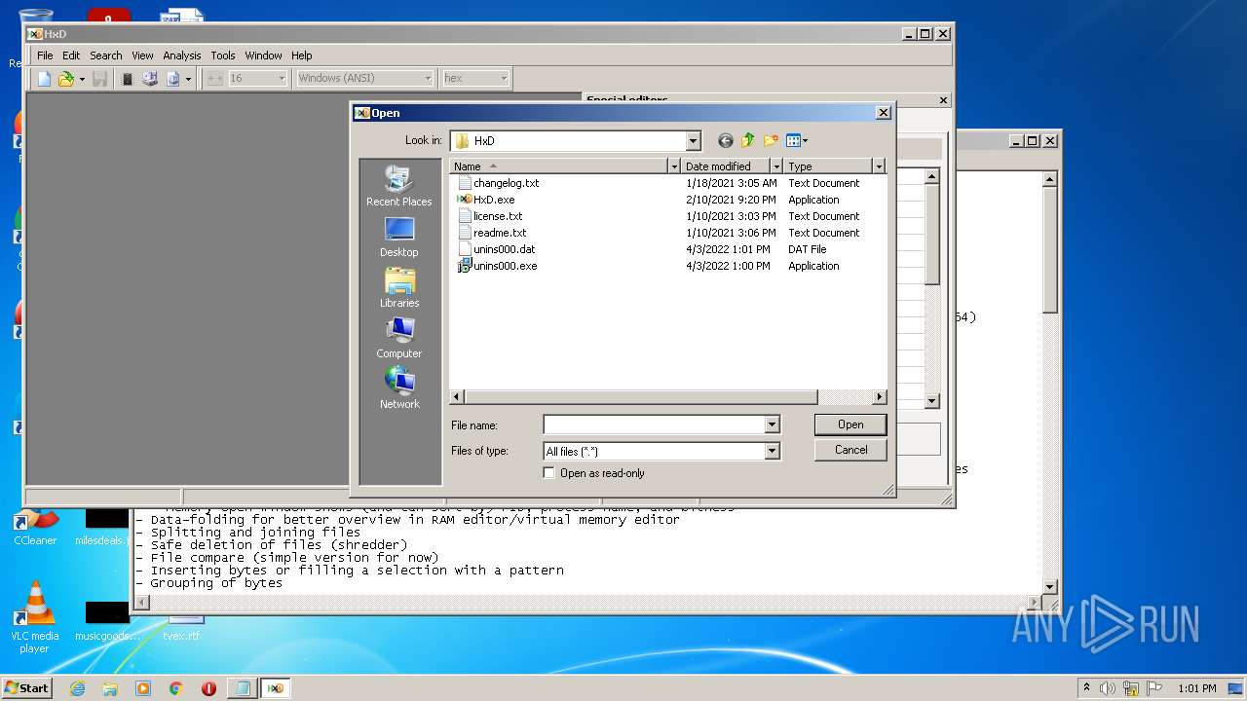Open the bytes per row dropdown showing 16
Screen dimensions: 1247x701
[283, 78]
